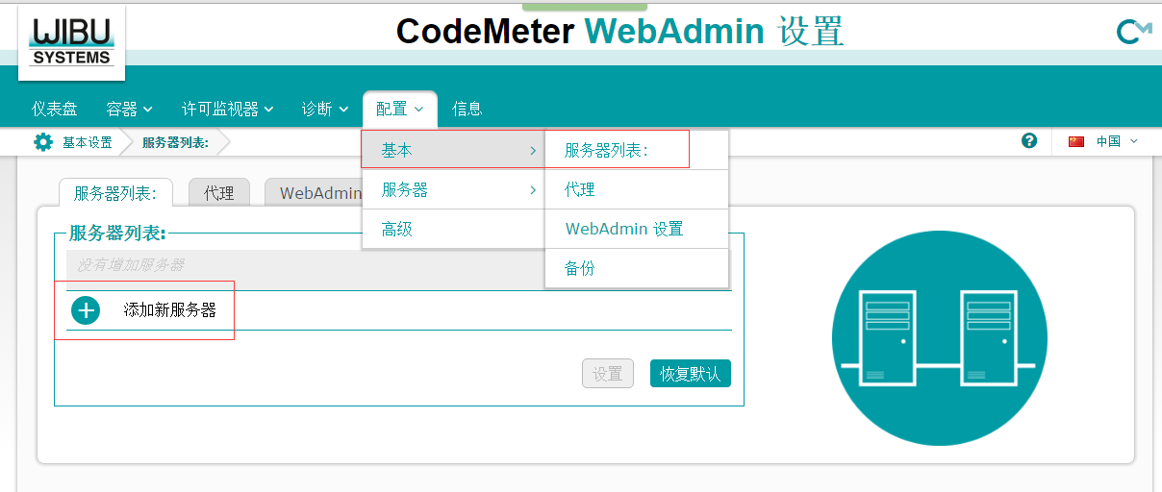Viewport: 1162px width, 492px height.
Task: Select the 高级 menu entry
Action: point(453,230)
